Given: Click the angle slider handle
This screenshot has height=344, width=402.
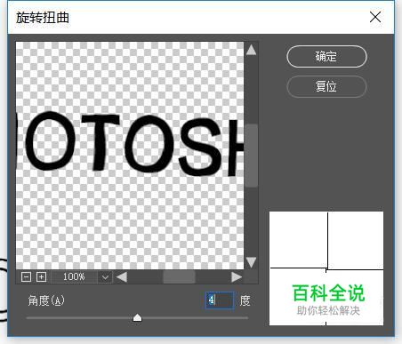Looking at the screenshot, I should click(137, 317).
